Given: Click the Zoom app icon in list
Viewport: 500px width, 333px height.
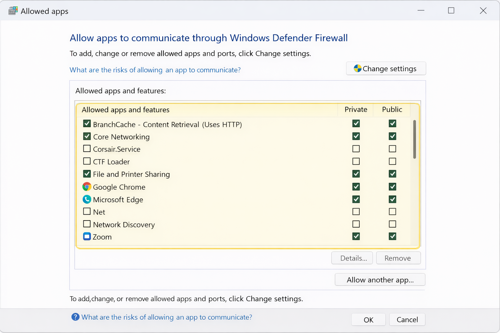Looking at the screenshot, I should (x=87, y=236).
